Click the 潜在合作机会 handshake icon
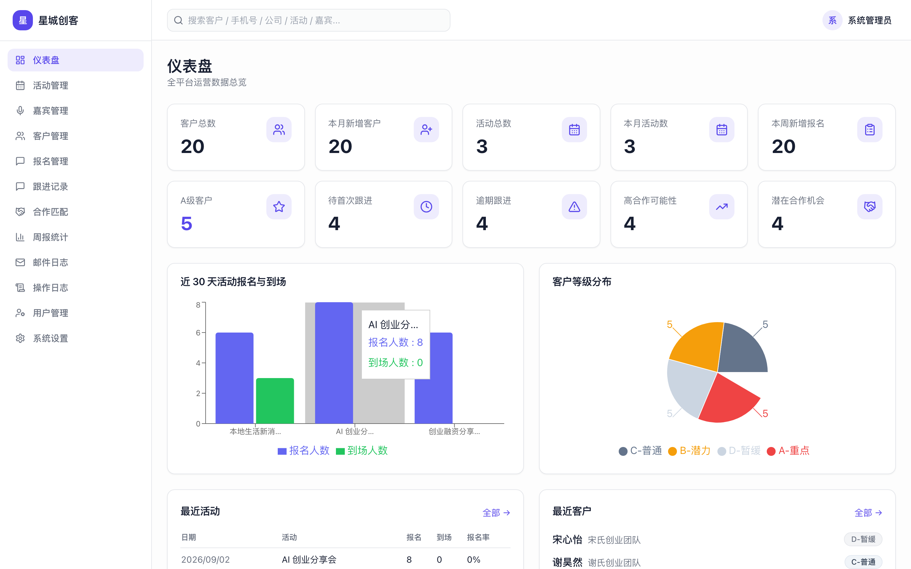911x569 pixels. 870,207
